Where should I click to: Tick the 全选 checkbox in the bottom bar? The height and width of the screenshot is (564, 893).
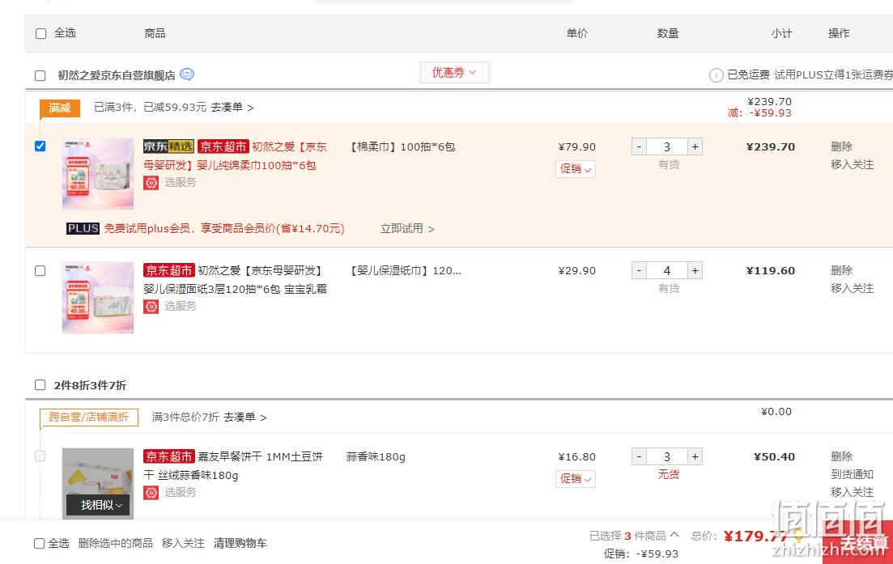40,544
